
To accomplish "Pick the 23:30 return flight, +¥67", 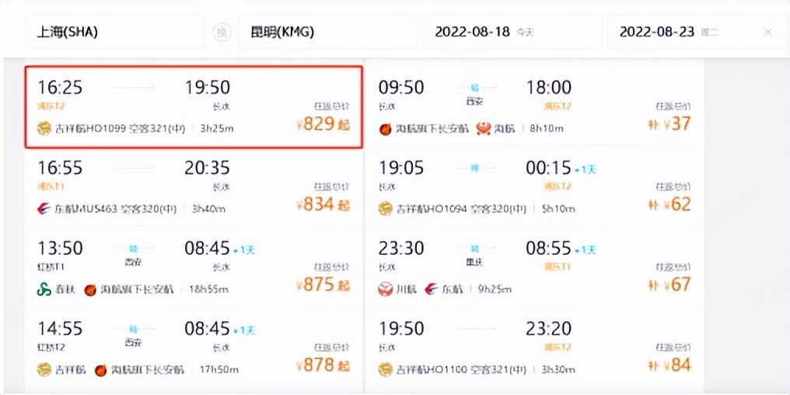I will point(534,268).
